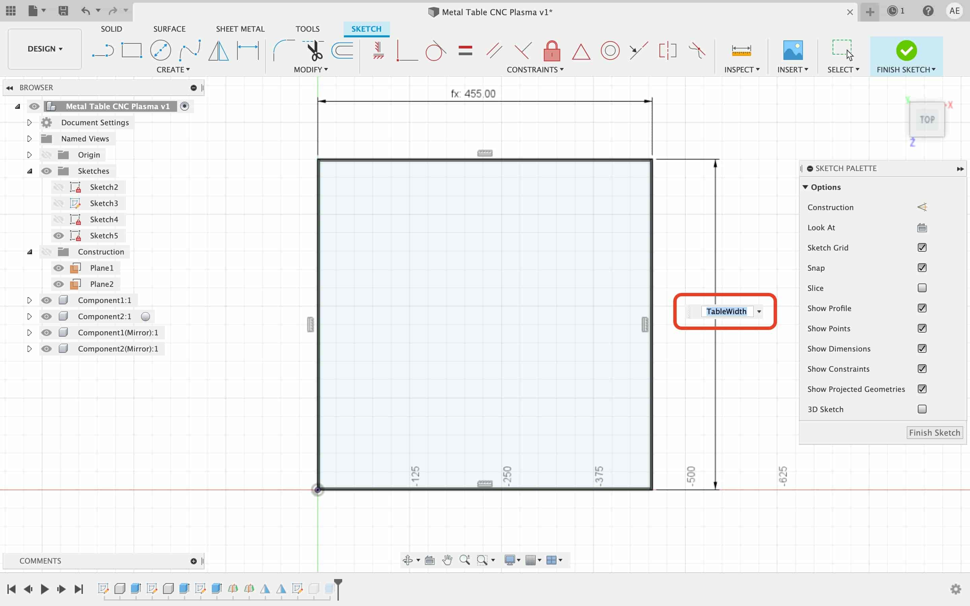Open the CONSTRAINTS dropdown menu
The height and width of the screenshot is (606, 970).
pos(535,70)
